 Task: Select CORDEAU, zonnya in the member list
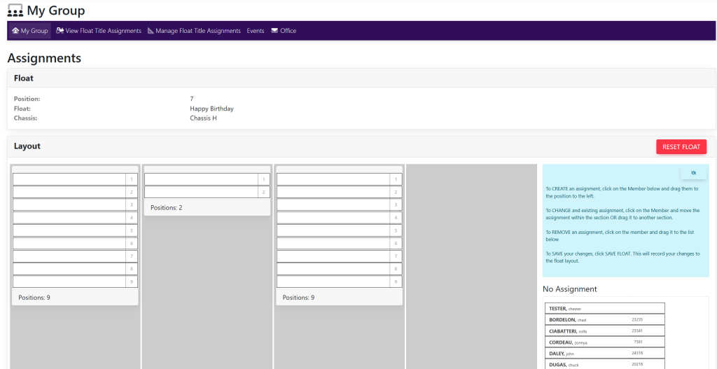tap(604, 342)
